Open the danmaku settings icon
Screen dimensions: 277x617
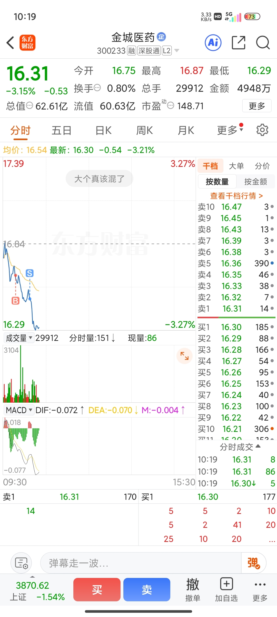pos(21,563)
